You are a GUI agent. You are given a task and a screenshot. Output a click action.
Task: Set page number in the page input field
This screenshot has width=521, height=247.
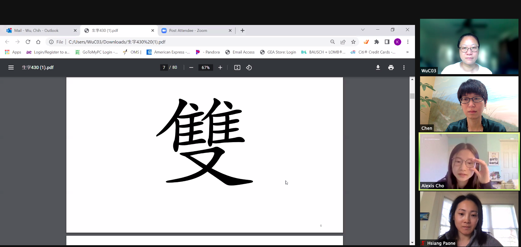164,67
